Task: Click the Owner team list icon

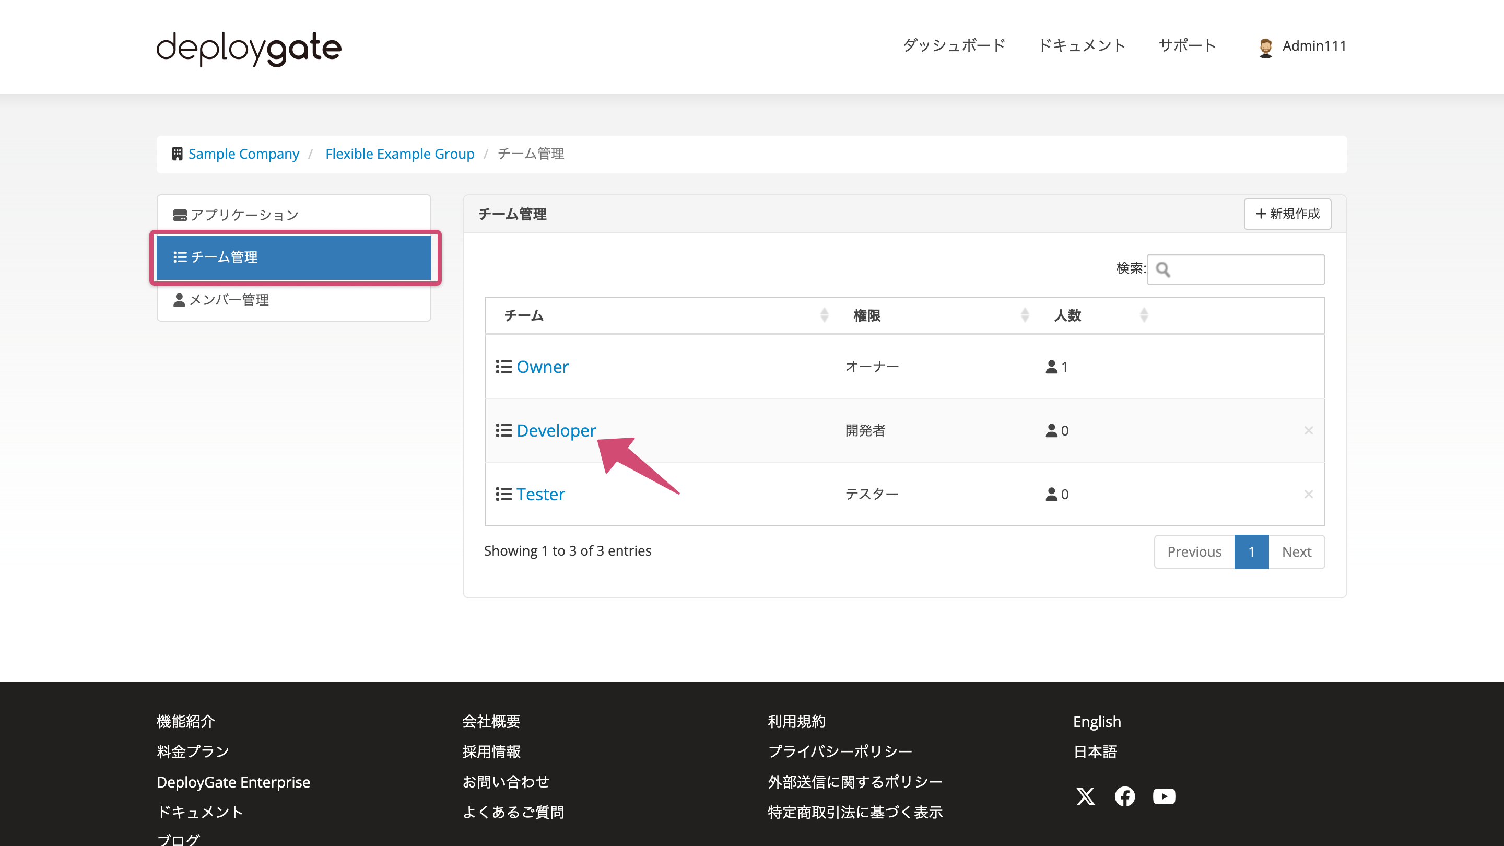Action: pos(503,367)
